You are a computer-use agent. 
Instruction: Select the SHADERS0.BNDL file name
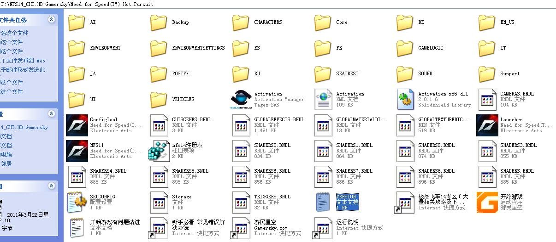[x=272, y=145]
